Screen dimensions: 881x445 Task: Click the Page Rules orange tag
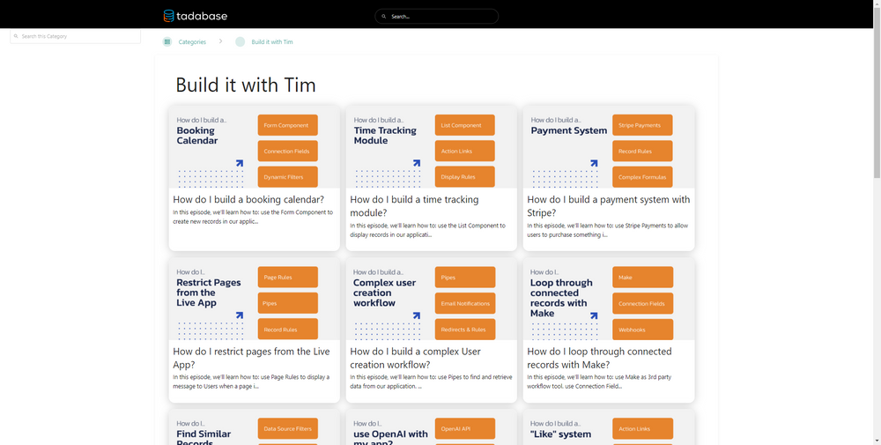(288, 277)
